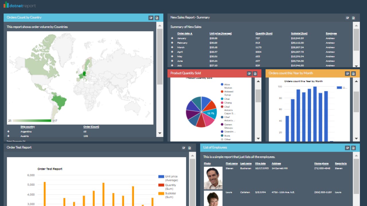
Task: Expand the June sales row
Action: point(172,61)
